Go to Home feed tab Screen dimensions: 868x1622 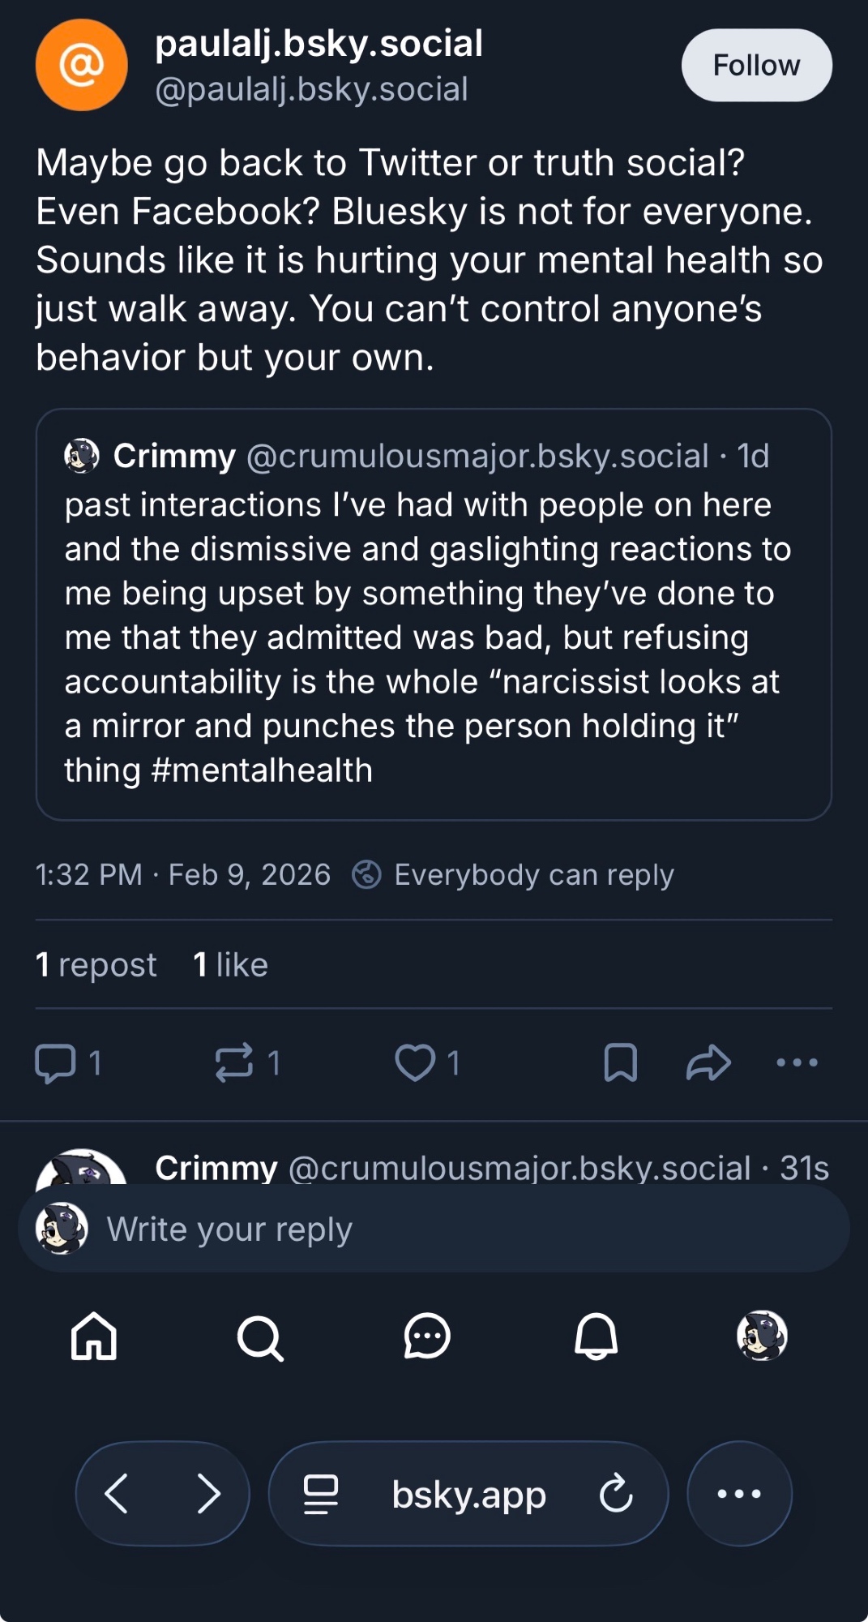94,1336
